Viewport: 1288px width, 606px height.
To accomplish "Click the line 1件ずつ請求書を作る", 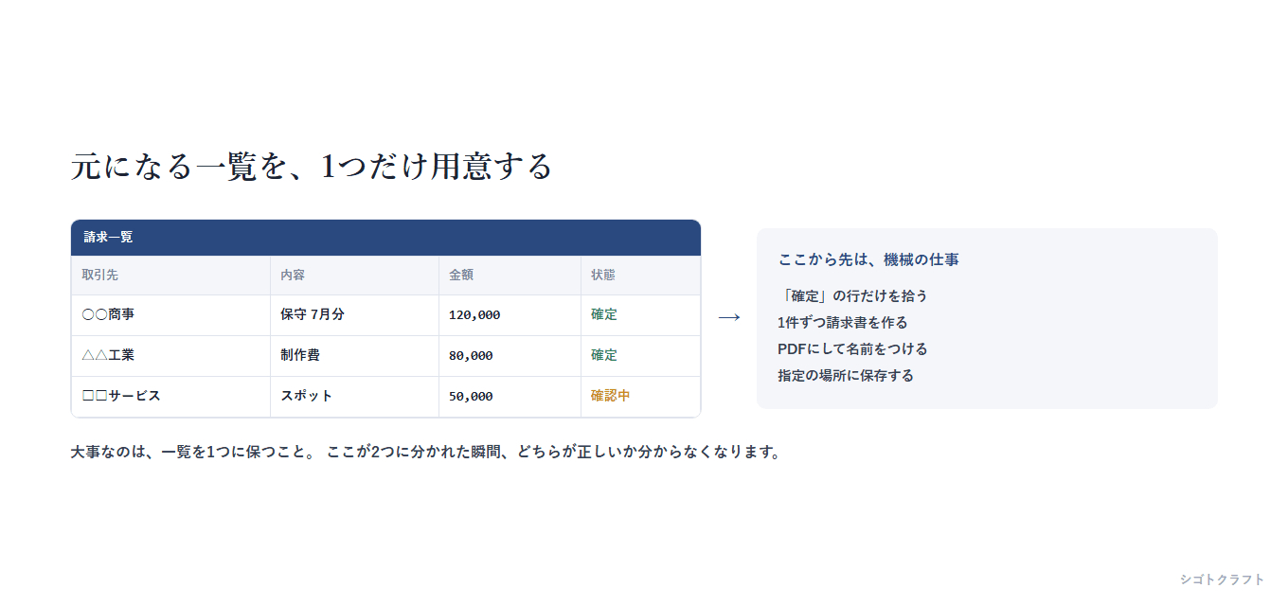I will pyautogui.click(x=842, y=323).
